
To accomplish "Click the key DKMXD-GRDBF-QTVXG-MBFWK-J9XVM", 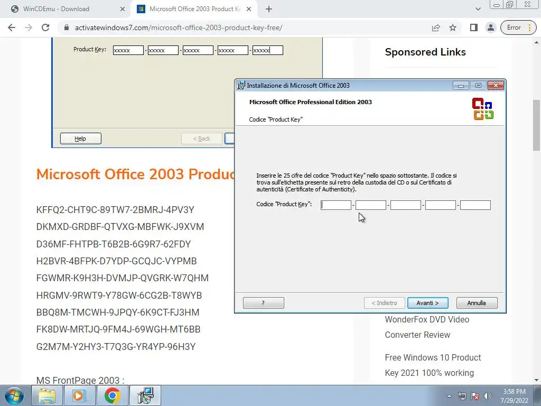I will click(x=120, y=227).
